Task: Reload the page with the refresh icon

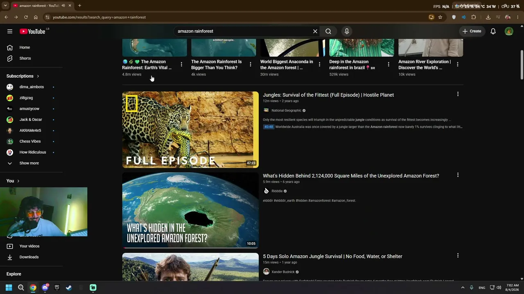Action: pyautogui.click(x=26, y=17)
